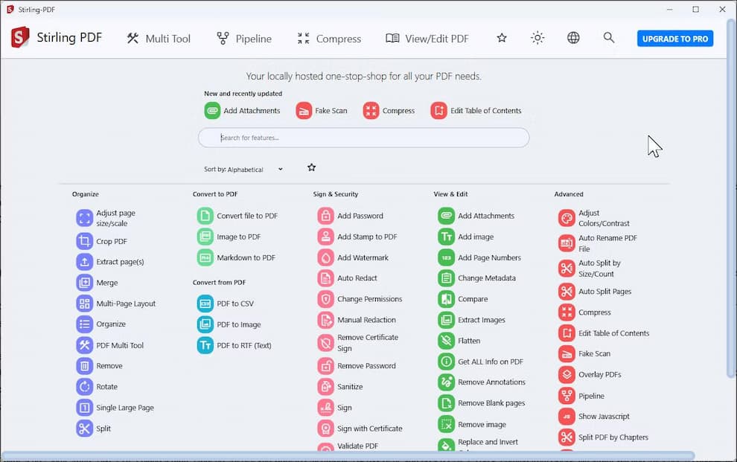The height and width of the screenshot is (462, 737).
Task: Open the Add Password lock icon
Action: click(x=325, y=216)
